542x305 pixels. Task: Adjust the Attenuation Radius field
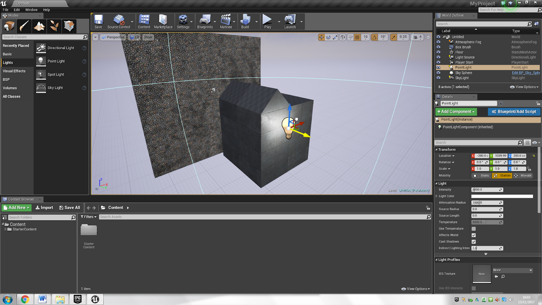(487, 203)
